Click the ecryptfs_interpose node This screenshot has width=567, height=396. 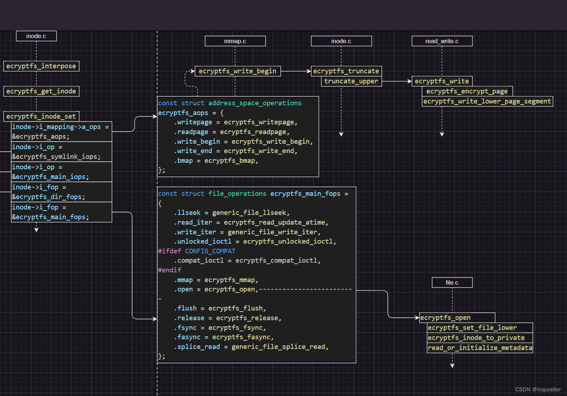coord(41,66)
